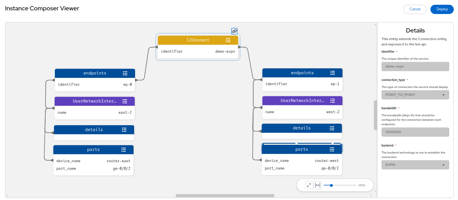
Task: Click the 'demo-evpn' value in l2Connect node
Action: (225, 52)
